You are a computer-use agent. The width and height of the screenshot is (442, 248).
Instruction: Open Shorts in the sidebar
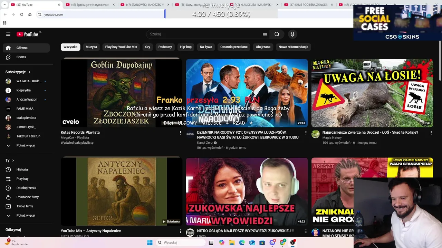pos(26,57)
